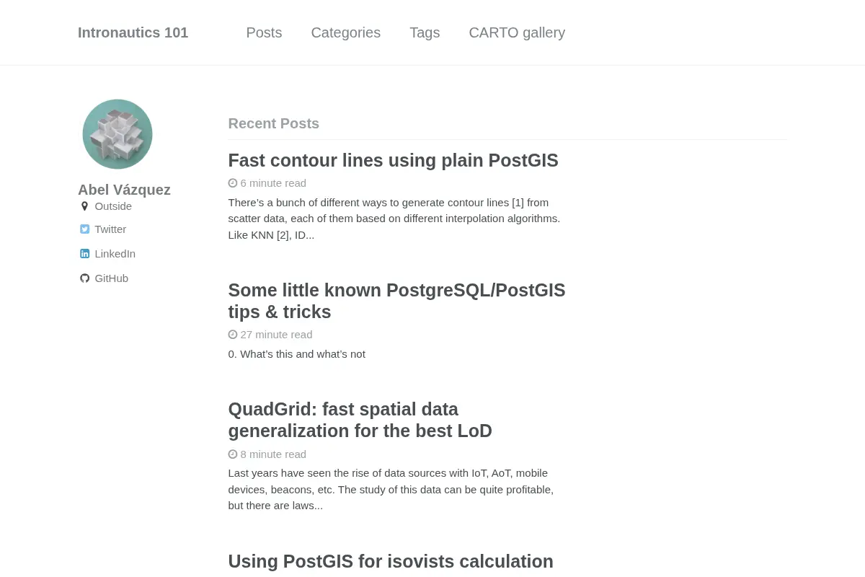Image resolution: width=865 pixels, height=577 pixels.
Task: Click the clock icon next to 8 minute read
Action: (233, 454)
